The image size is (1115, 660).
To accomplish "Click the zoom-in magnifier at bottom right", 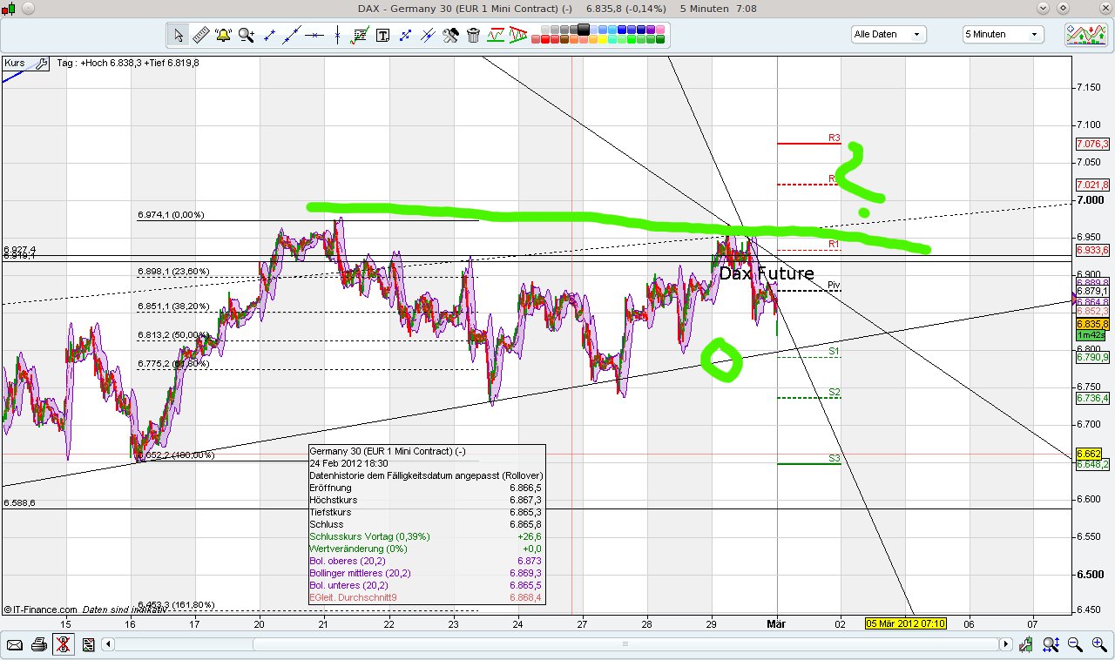I will pyautogui.click(x=1098, y=644).
